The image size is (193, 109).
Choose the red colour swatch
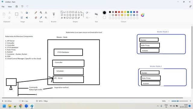coord(119,12)
